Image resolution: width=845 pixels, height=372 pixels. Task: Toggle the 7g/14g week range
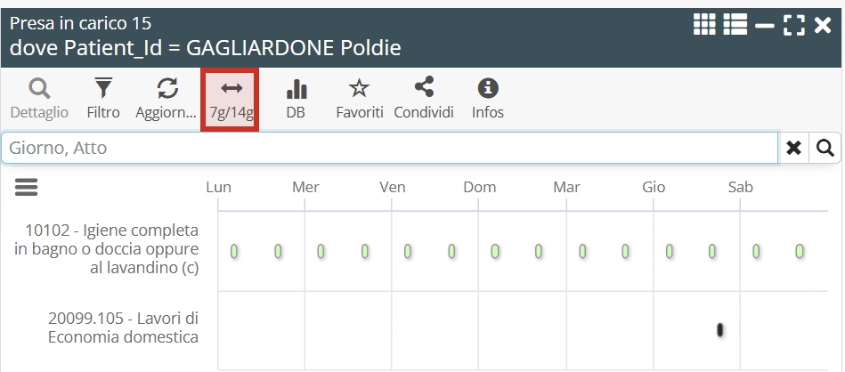pos(231,99)
